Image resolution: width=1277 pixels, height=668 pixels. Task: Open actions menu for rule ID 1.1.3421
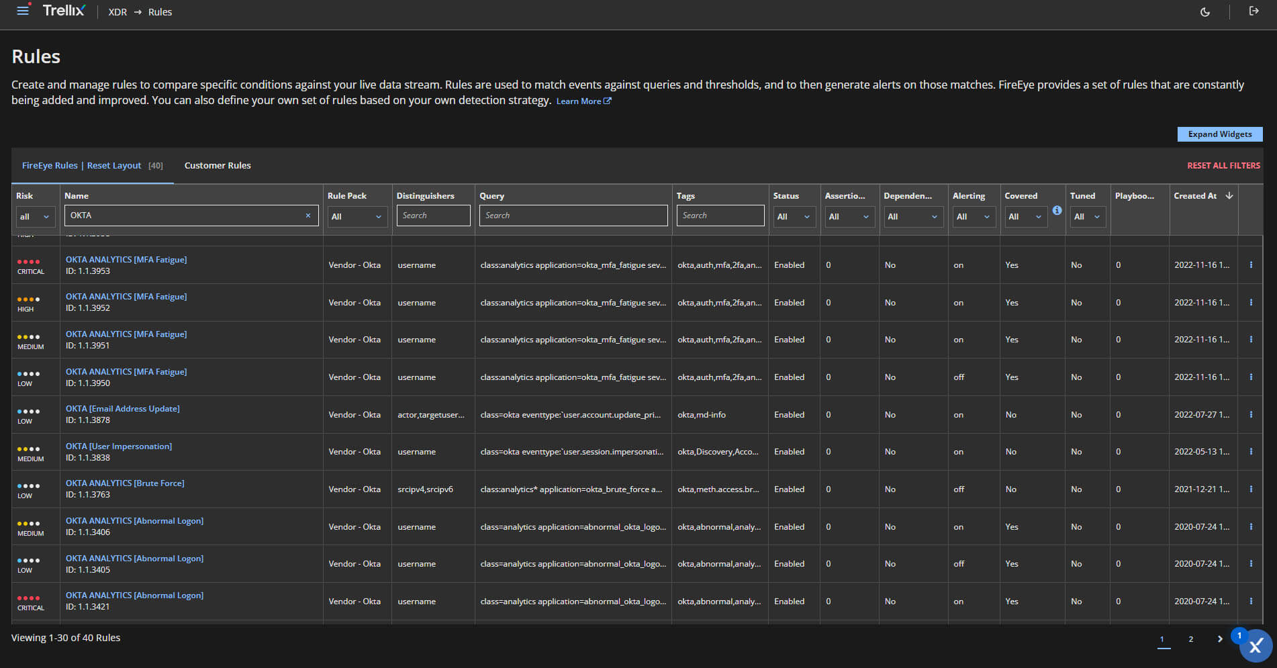click(x=1251, y=602)
